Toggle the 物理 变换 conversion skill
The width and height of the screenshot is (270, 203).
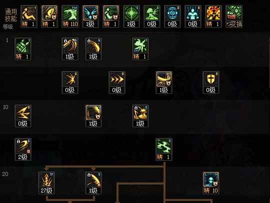point(234,16)
